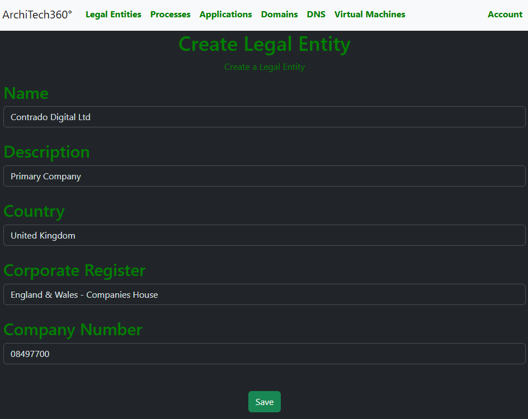Click the Name label heading
This screenshot has height=419, width=528.
(26, 93)
